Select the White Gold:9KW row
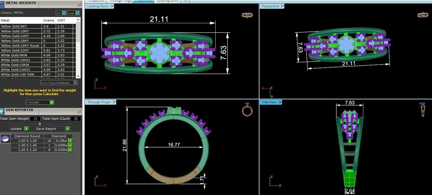 pyautogui.click(x=38, y=55)
